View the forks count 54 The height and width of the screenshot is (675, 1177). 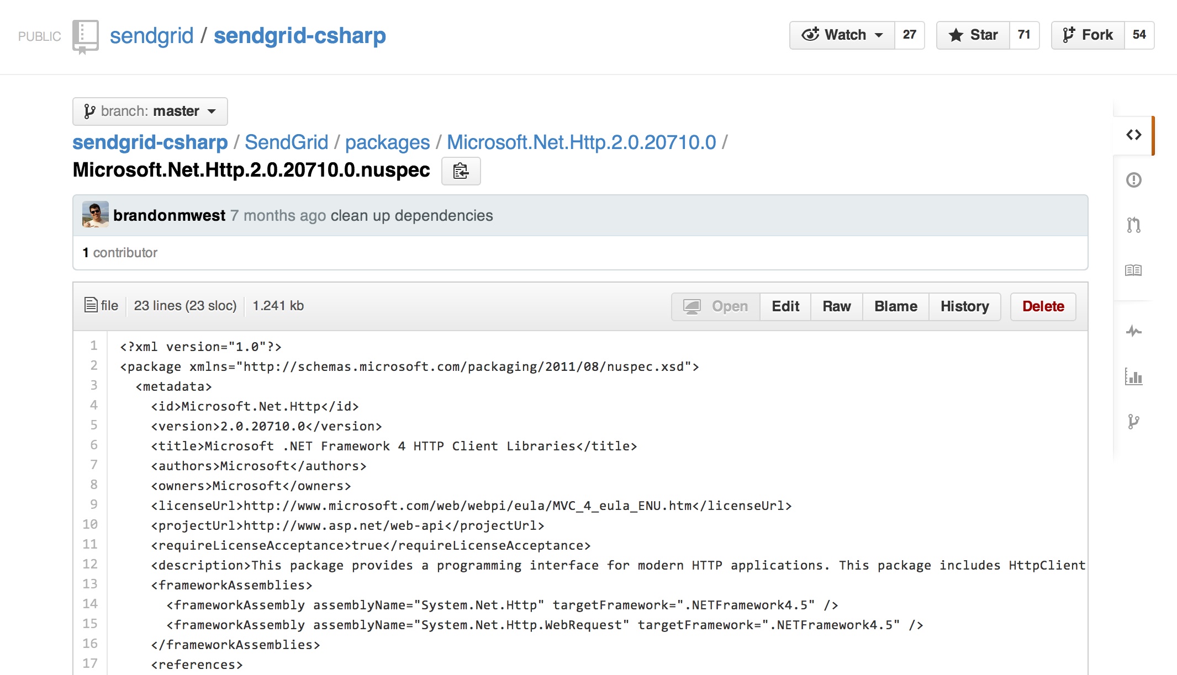1139,35
